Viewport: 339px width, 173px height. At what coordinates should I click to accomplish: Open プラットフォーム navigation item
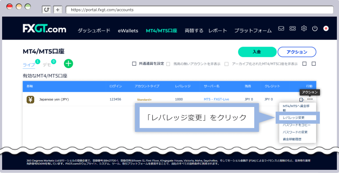point(253,31)
